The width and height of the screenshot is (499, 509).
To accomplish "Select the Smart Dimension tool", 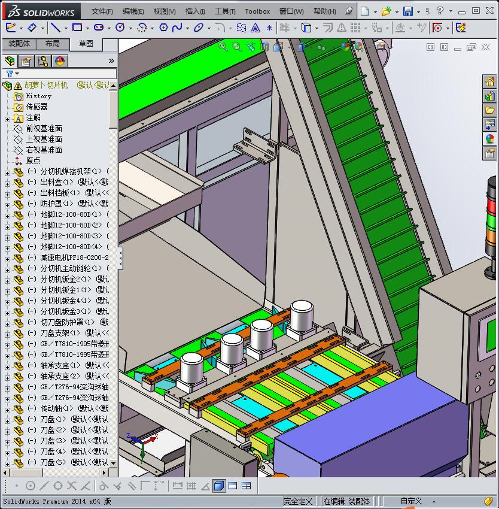I will click(x=32, y=28).
